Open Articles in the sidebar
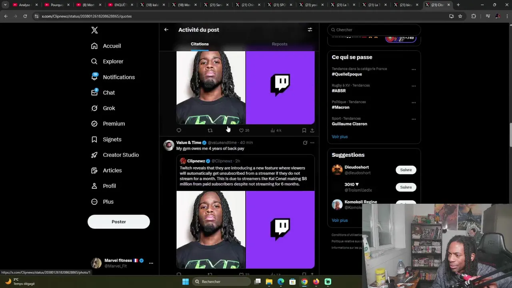 (x=106, y=170)
